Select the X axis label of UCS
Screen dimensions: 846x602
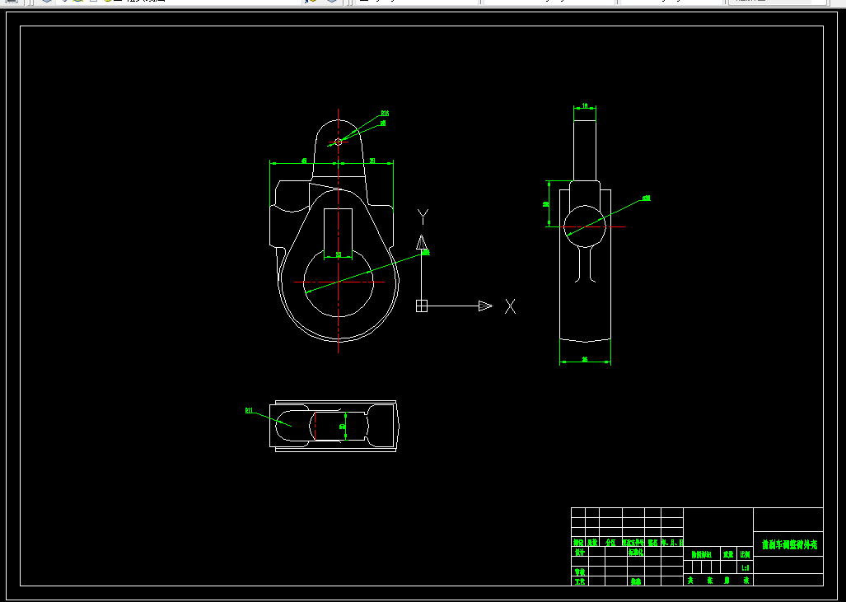tap(510, 306)
